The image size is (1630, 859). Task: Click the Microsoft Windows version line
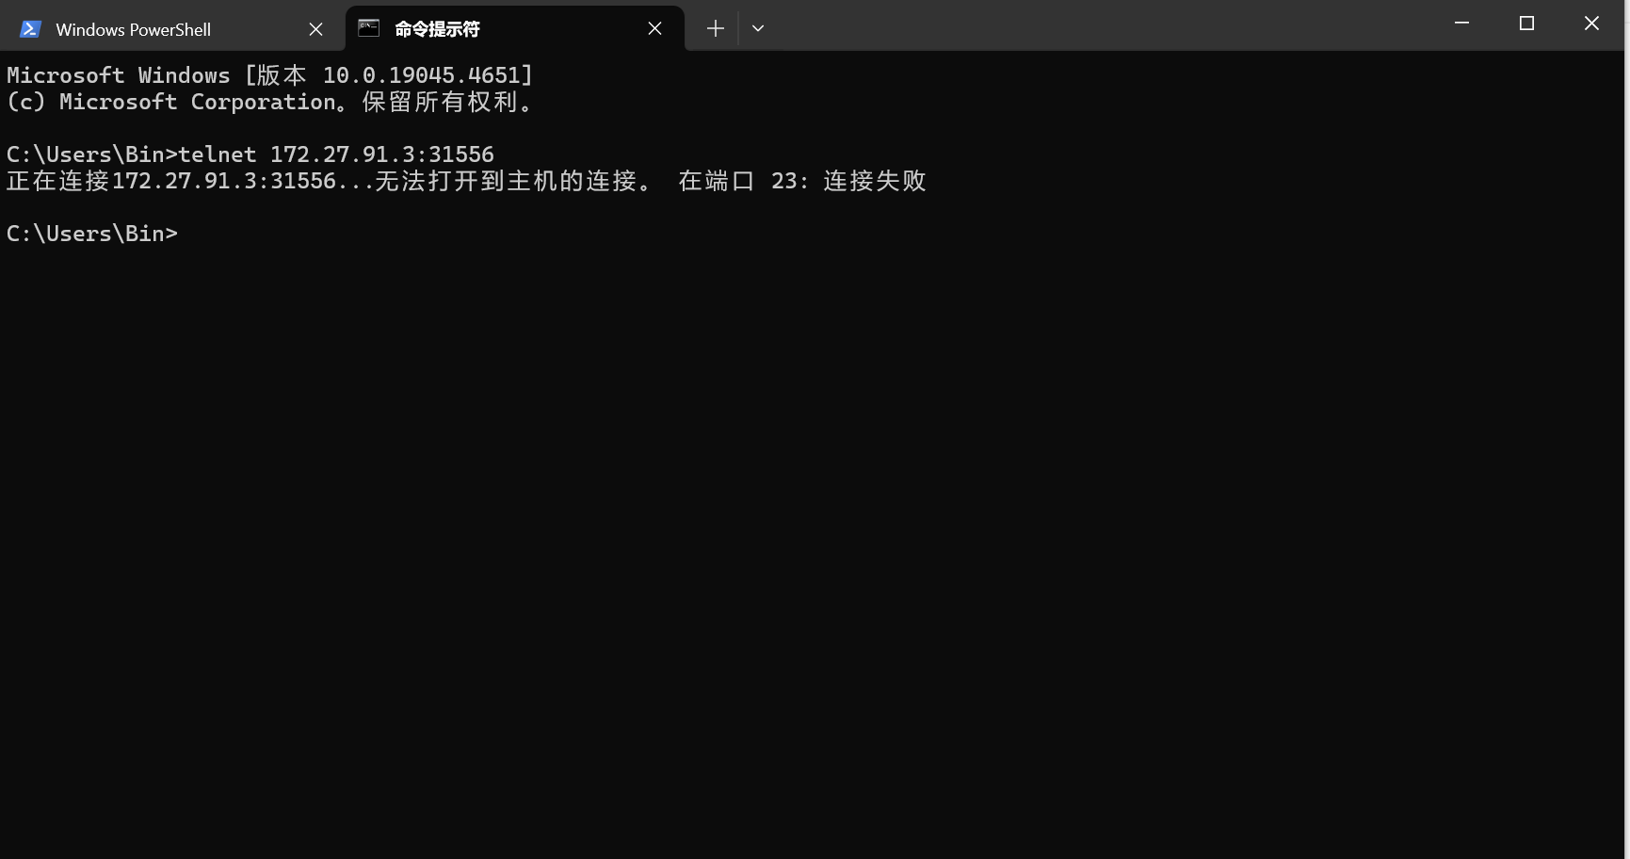click(x=270, y=75)
